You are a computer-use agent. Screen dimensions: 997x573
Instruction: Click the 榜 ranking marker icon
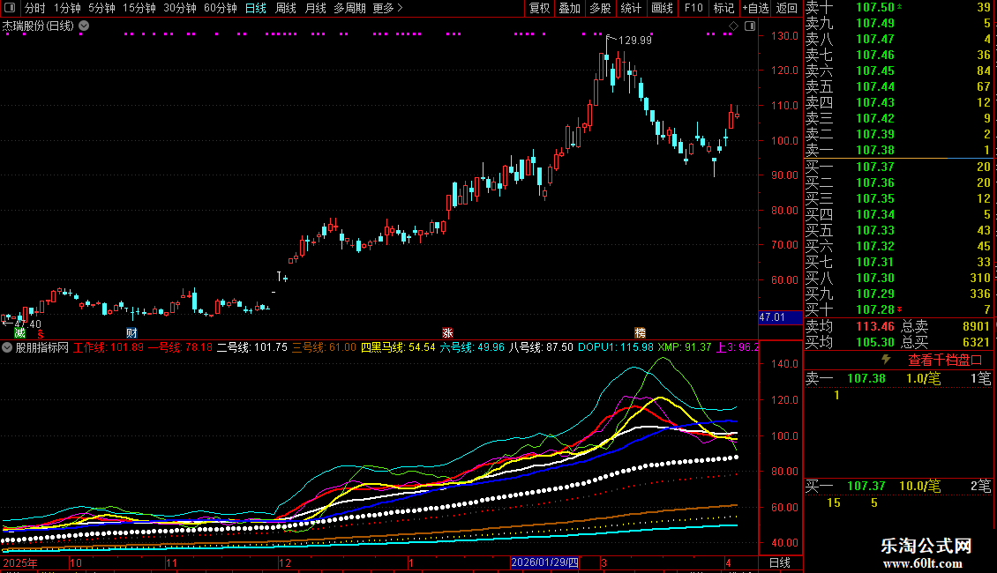pyautogui.click(x=640, y=332)
